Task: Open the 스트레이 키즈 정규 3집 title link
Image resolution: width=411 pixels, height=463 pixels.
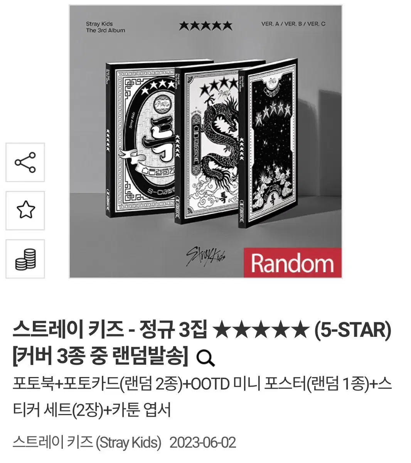Action: [202, 330]
